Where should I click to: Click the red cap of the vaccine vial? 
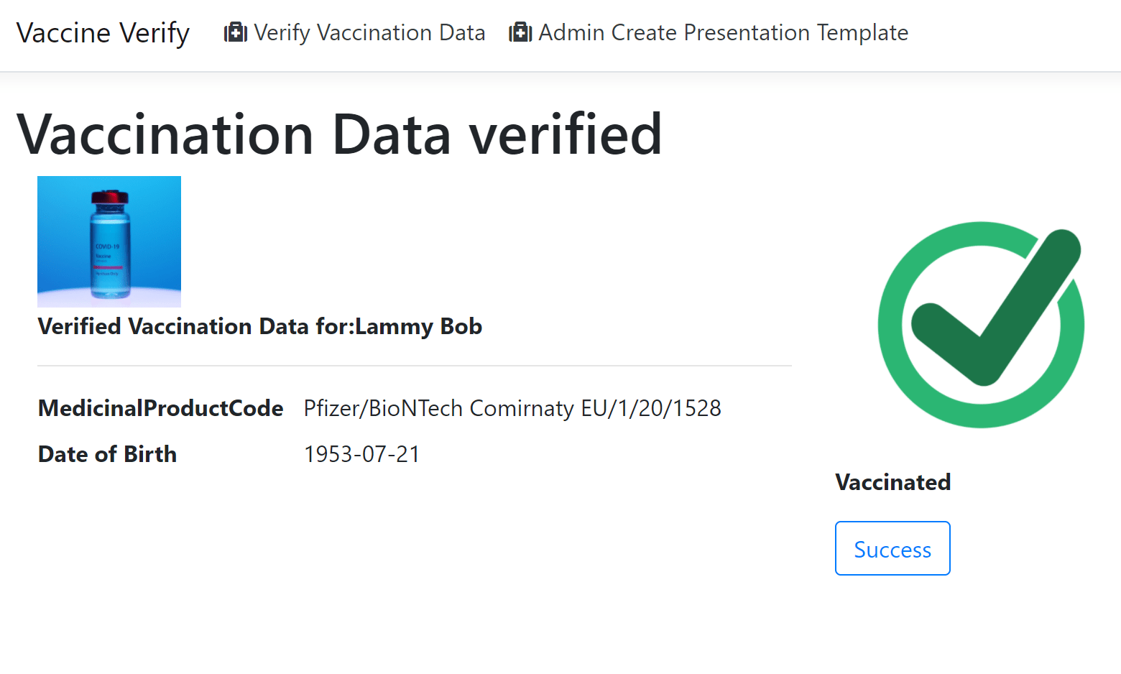pyautogui.click(x=109, y=197)
